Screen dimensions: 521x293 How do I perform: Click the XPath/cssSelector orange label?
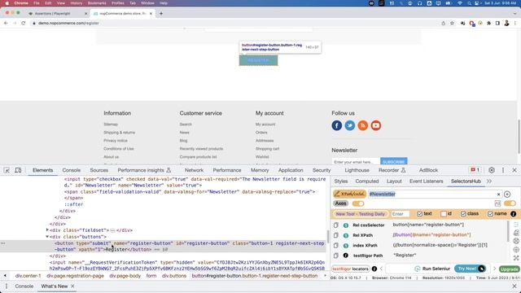[349, 194]
